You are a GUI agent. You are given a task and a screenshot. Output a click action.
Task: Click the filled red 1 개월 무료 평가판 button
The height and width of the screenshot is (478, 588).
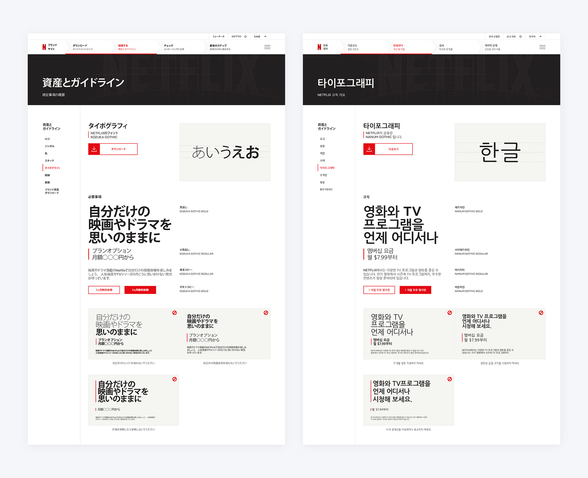point(415,290)
